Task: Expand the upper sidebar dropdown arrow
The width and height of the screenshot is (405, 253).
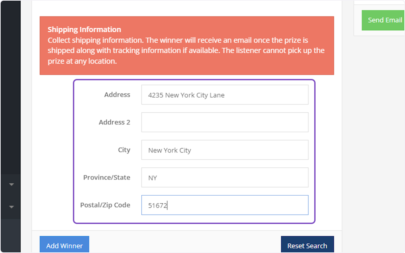Action: pos(11,185)
